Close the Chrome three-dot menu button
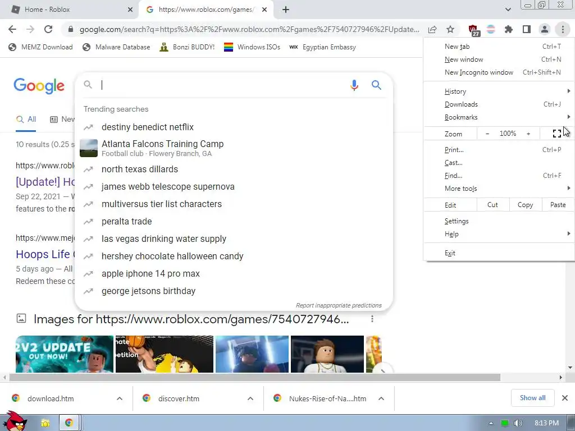 pos(563,29)
